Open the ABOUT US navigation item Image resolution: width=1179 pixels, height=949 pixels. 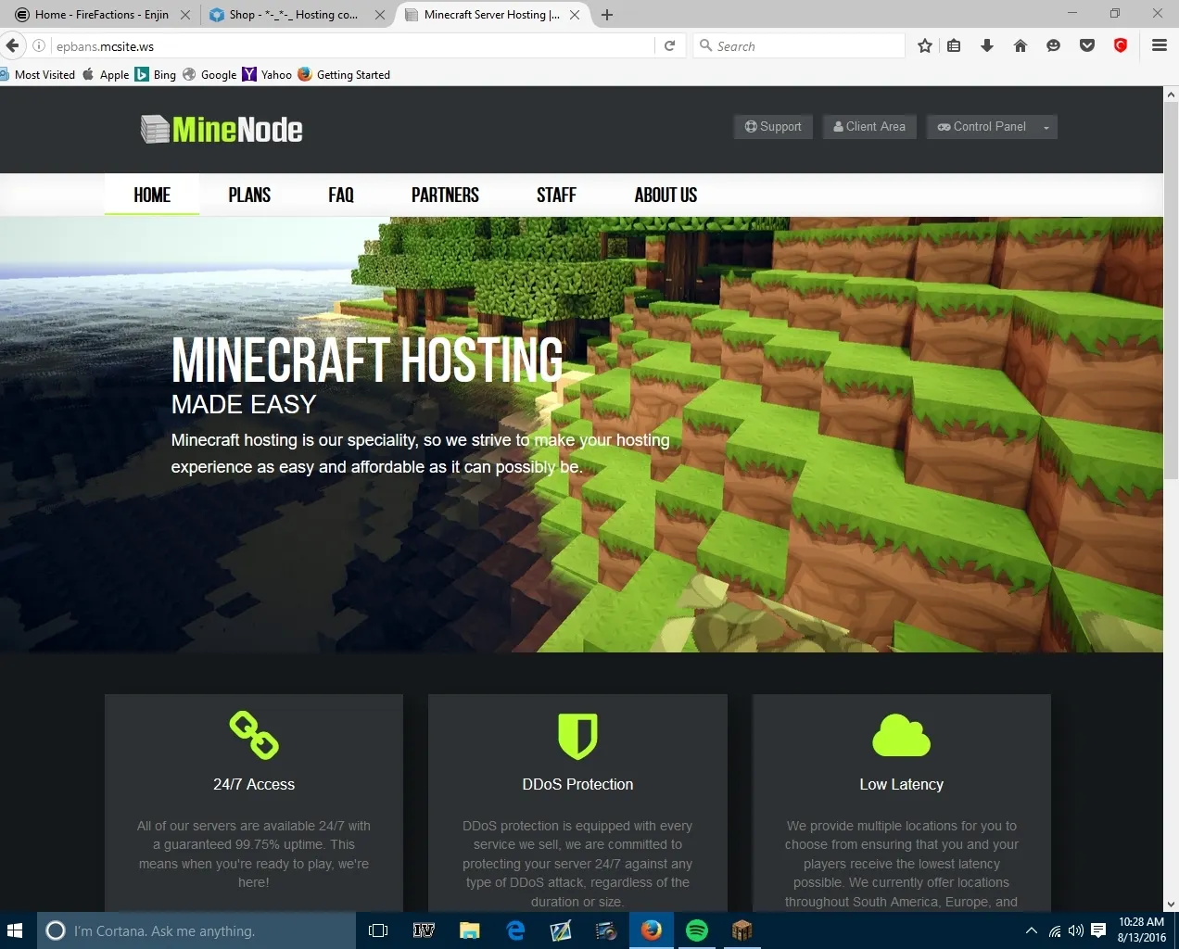click(666, 195)
